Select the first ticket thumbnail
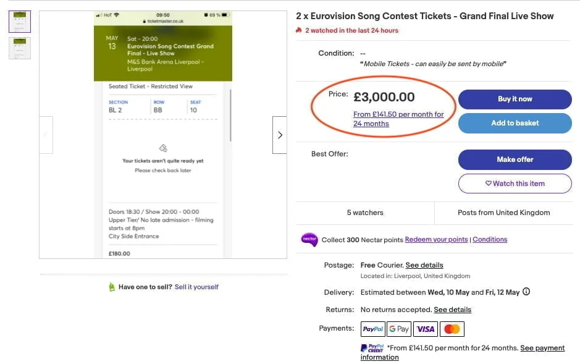Image resolution: width=580 pixels, height=364 pixels. click(x=20, y=22)
